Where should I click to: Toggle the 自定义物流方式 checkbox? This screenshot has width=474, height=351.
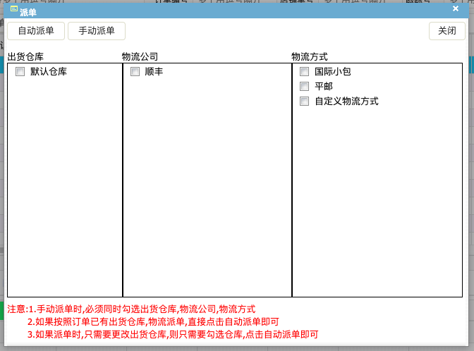304,101
